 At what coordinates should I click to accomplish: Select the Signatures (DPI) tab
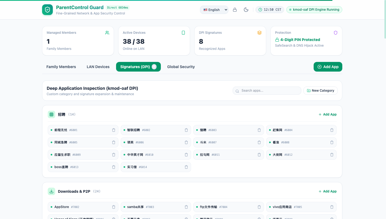point(138,67)
